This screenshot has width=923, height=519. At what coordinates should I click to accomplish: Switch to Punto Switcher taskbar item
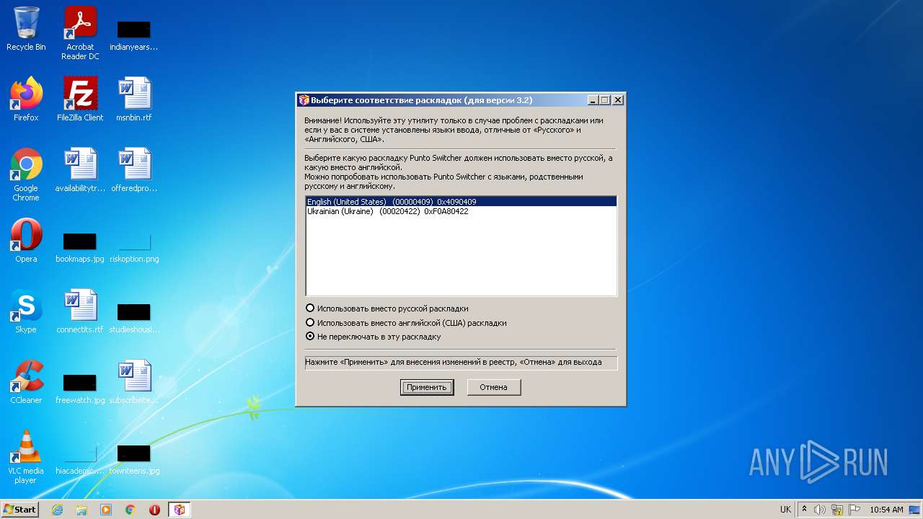click(x=180, y=510)
